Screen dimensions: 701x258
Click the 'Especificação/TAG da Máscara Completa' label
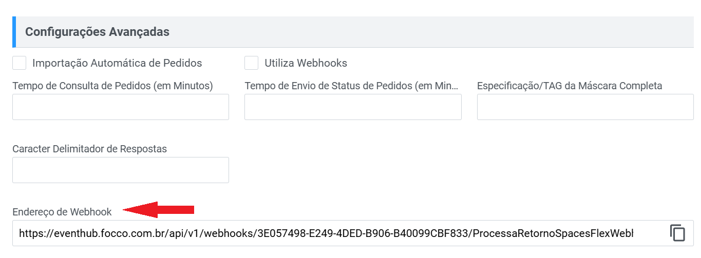[x=570, y=86]
